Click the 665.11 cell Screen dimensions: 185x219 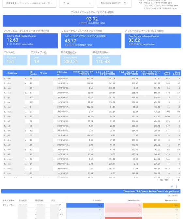pyautogui.click(x=157, y=93)
